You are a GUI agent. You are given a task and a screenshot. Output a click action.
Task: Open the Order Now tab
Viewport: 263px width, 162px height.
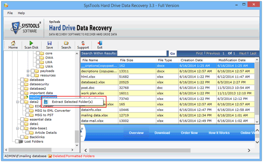[189, 133]
